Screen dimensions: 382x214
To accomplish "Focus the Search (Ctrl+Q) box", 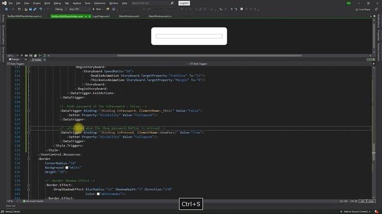I will click(152, 3).
